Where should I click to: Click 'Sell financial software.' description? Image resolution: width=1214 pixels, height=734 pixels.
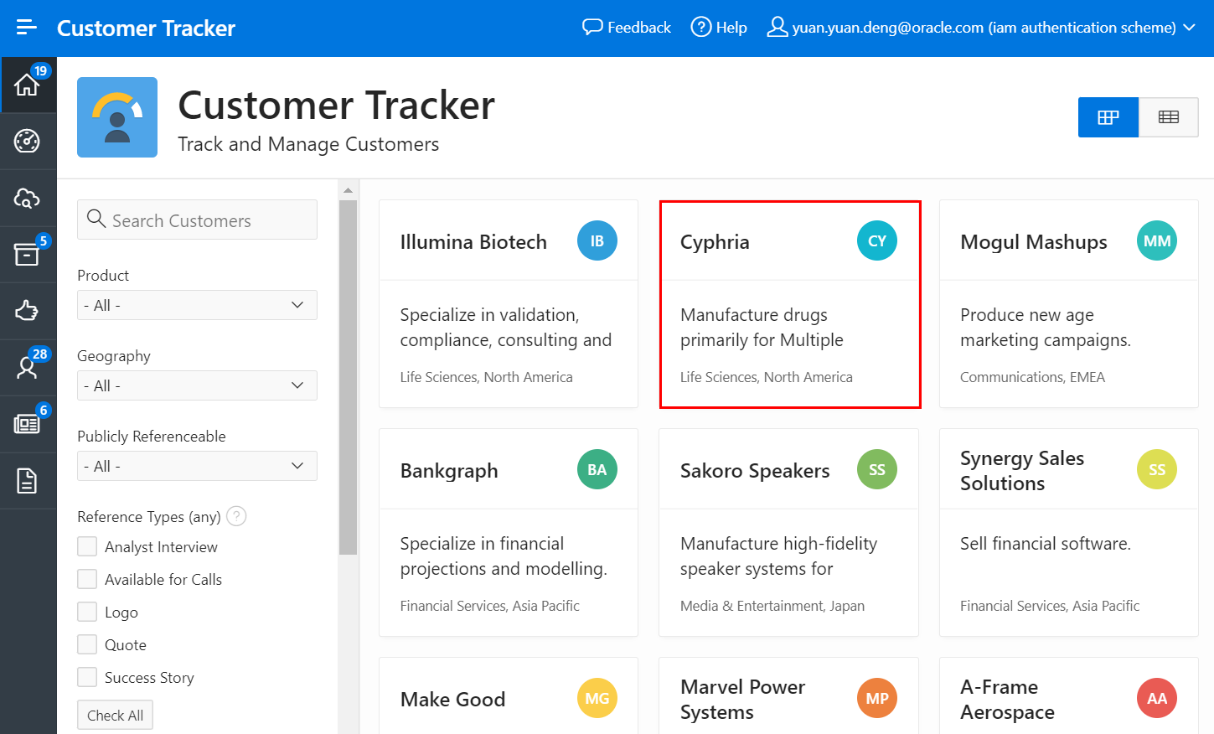[1046, 544]
